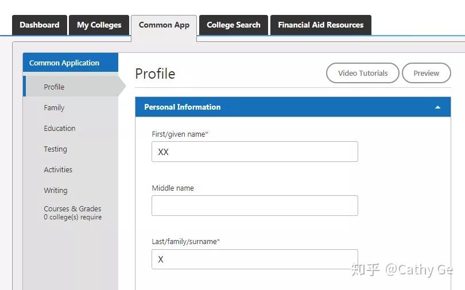Open the Dashboard tab
465x290 pixels.
pyautogui.click(x=40, y=25)
